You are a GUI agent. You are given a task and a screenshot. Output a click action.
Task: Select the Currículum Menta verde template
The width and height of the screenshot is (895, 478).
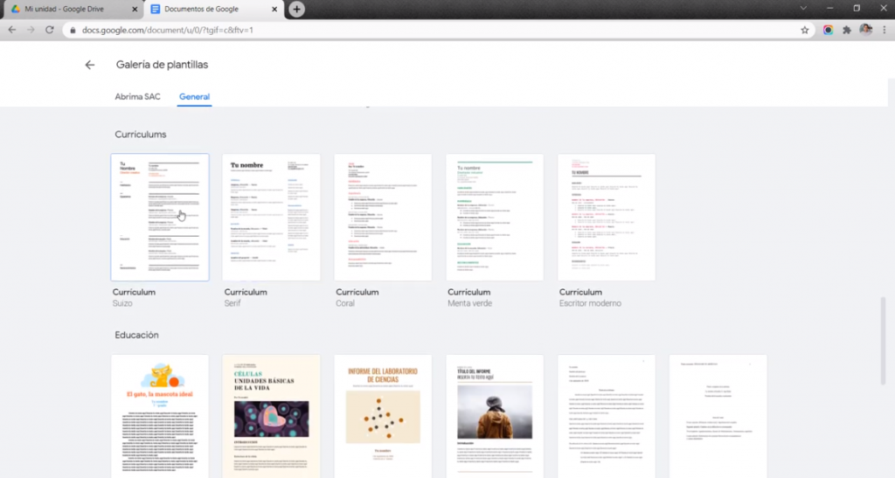pos(495,218)
